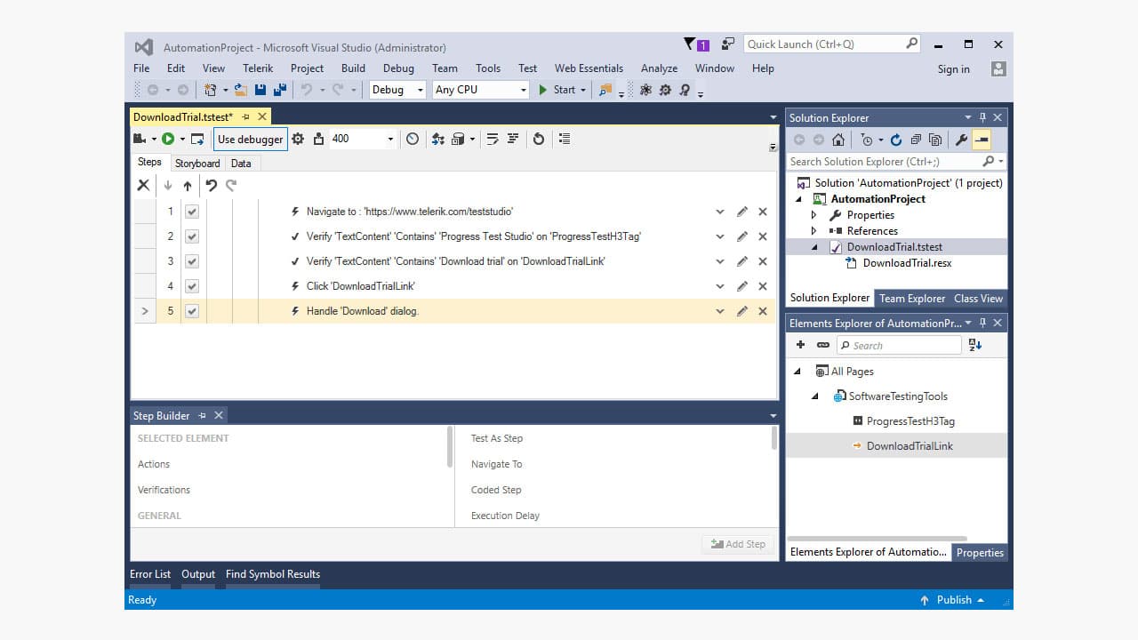Screen dimensions: 1138x640
Task: Uncheck the checkbox on step 1
Action: tap(192, 211)
